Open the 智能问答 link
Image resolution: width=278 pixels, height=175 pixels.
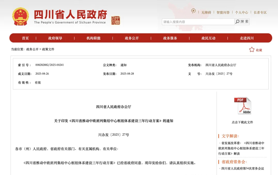point(223,13)
